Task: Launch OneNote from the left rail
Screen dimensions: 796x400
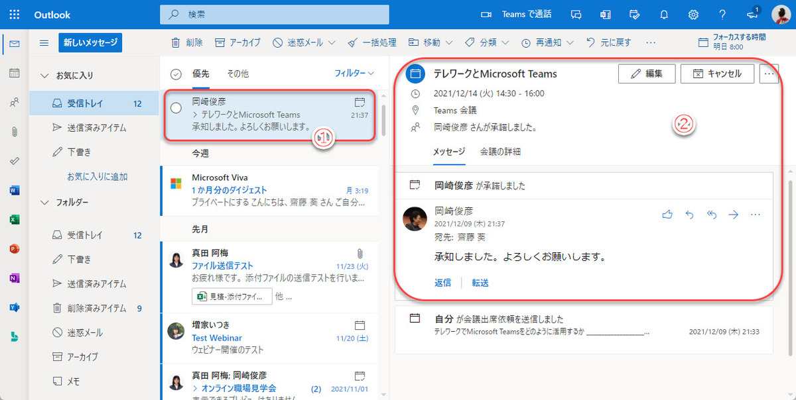Action: tap(15, 278)
